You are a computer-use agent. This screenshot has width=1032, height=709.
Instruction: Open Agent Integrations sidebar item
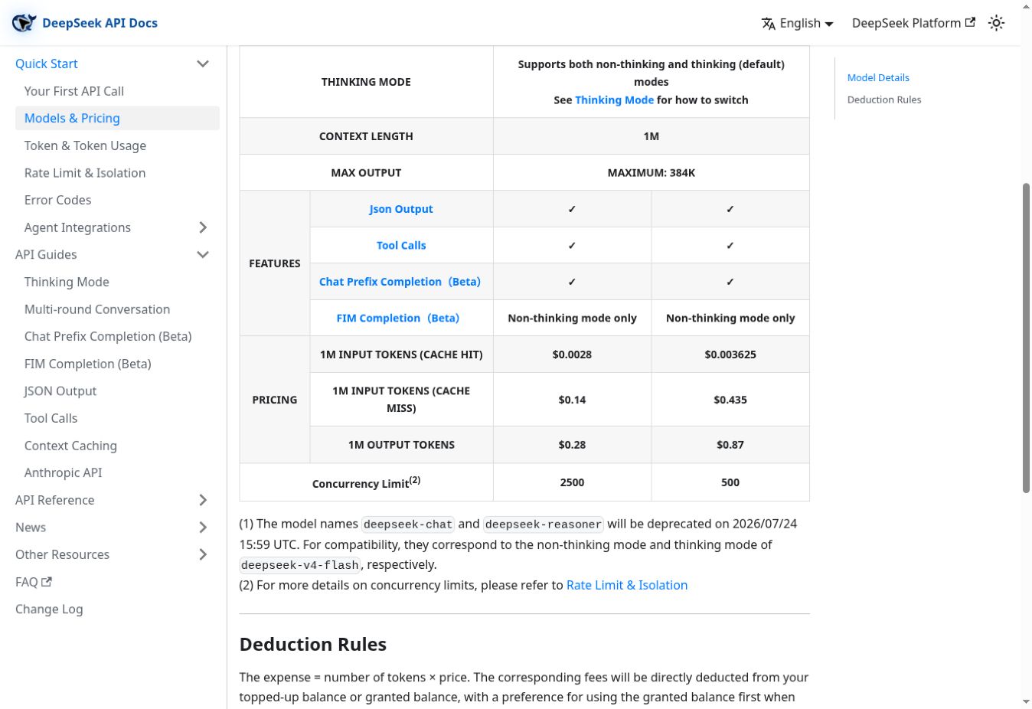[x=77, y=227]
